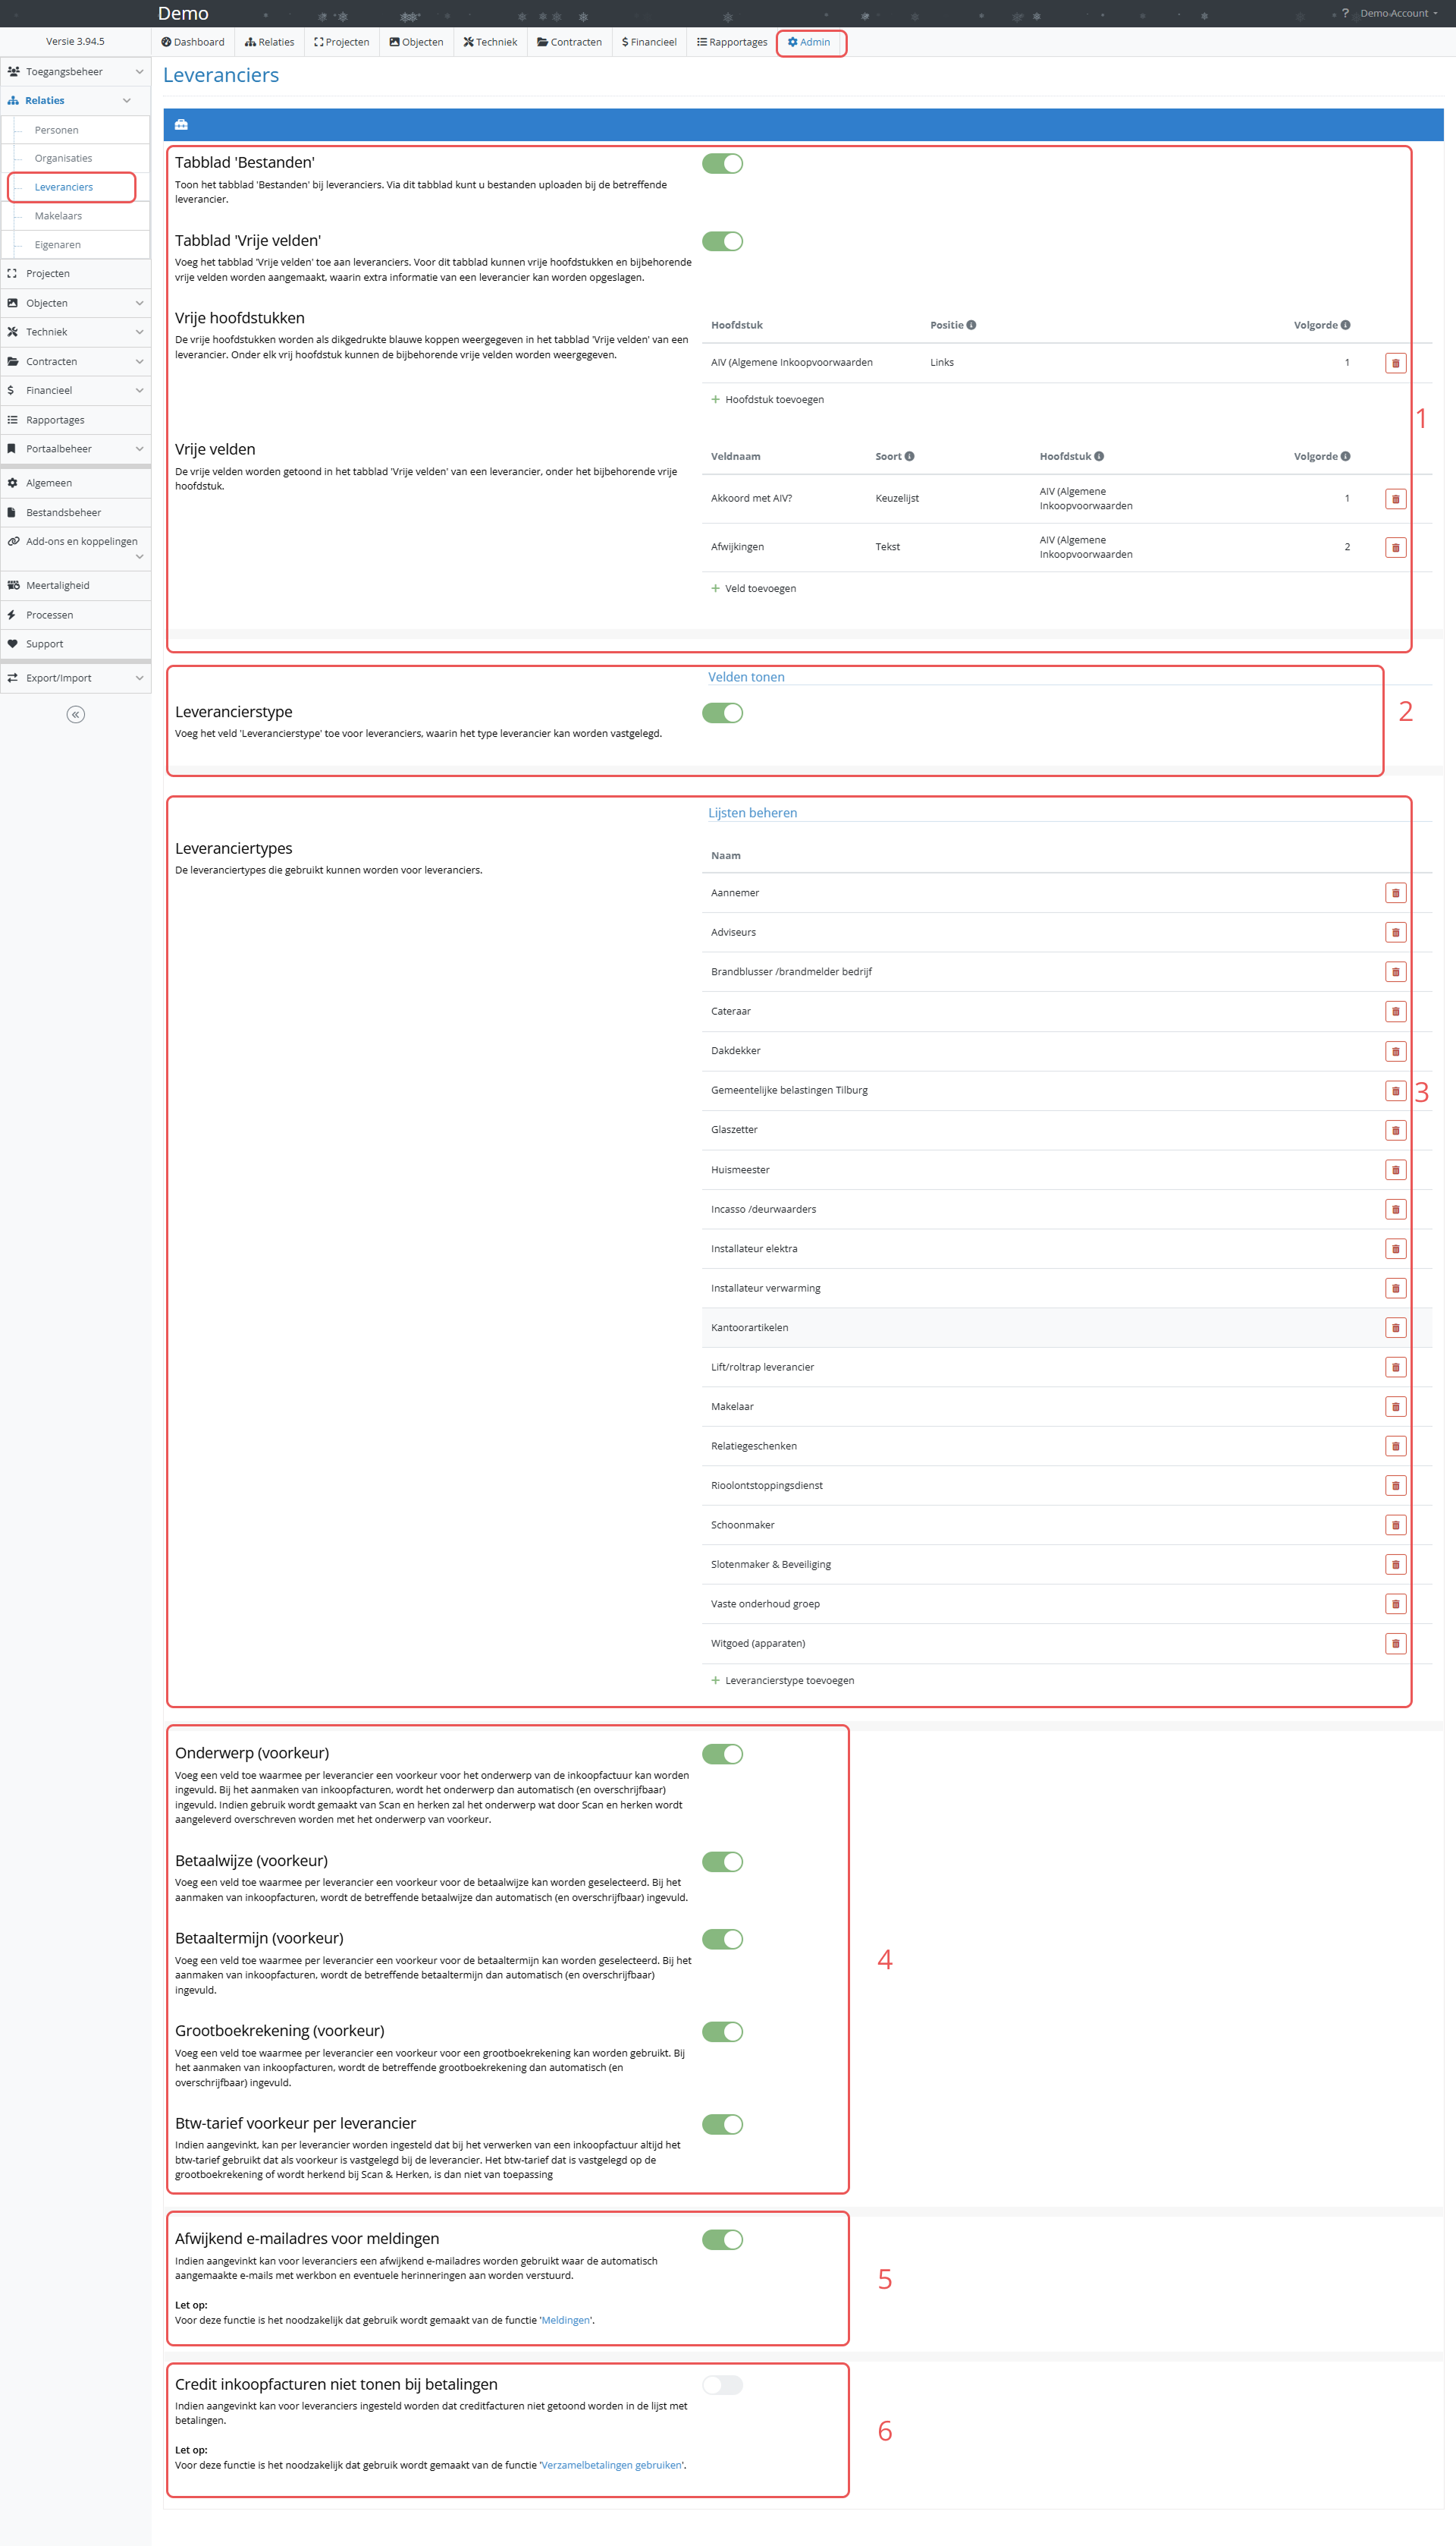
Task: Collapse the sidebar with double-chevron icon
Action: tap(75, 714)
